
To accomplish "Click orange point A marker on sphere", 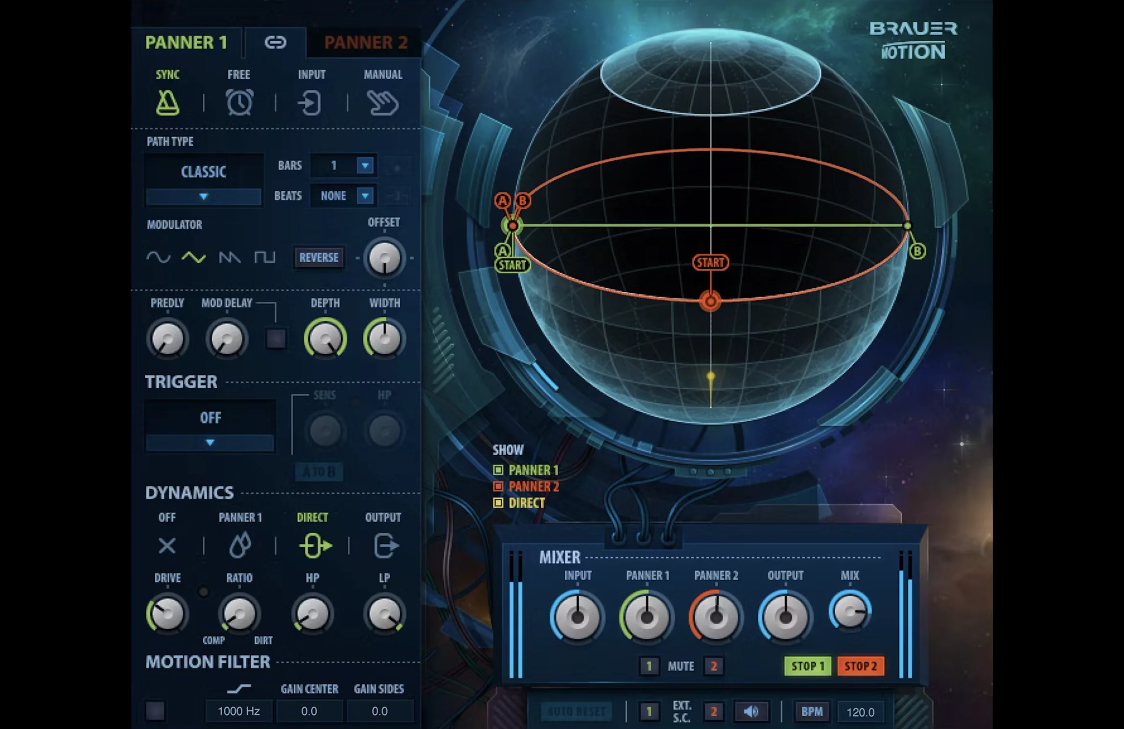I will click(x=502, y=200).
